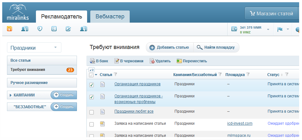This screenshot has width=302, height=140.
Task: Click the orange news icon in the toolbar
Action: [x=10, y=29]
